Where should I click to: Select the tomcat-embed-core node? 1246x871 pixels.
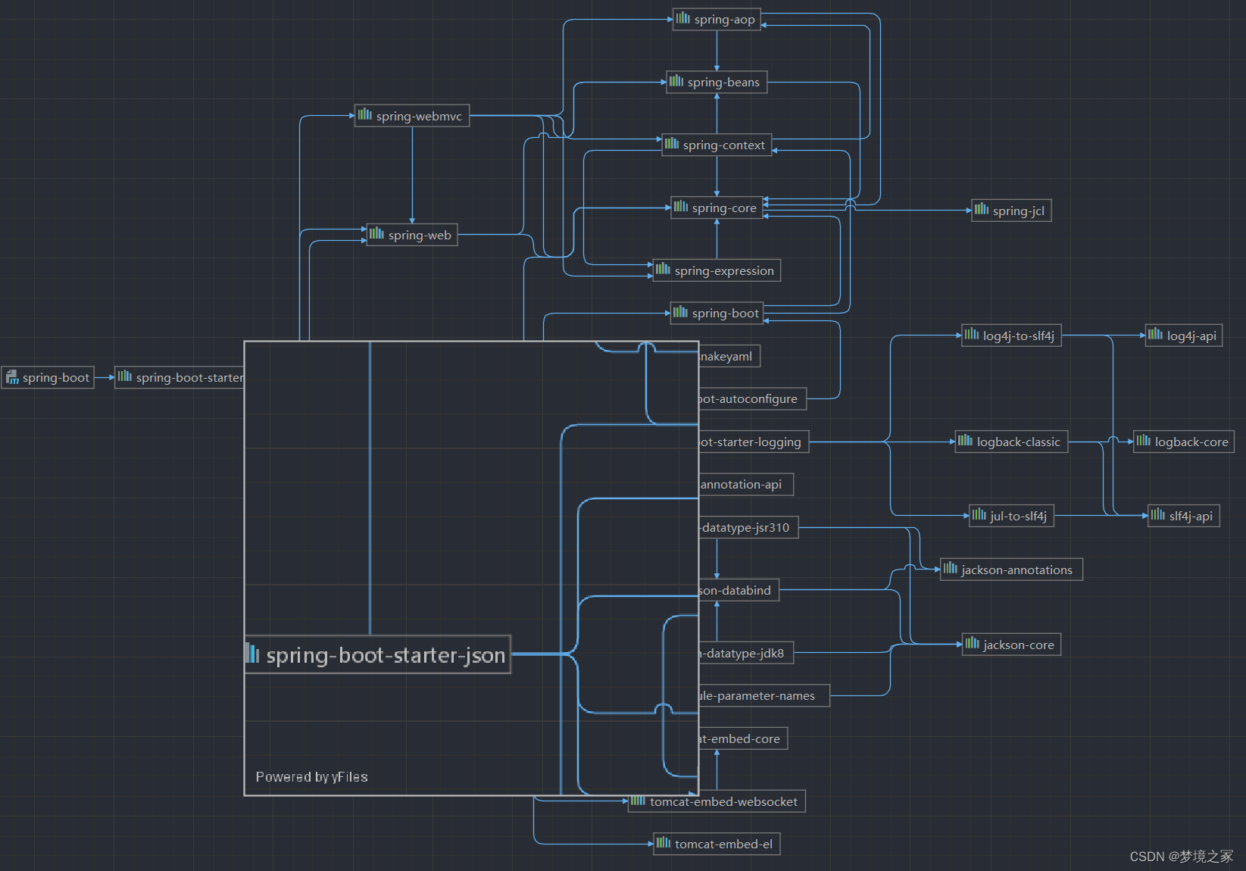[743, 738]
